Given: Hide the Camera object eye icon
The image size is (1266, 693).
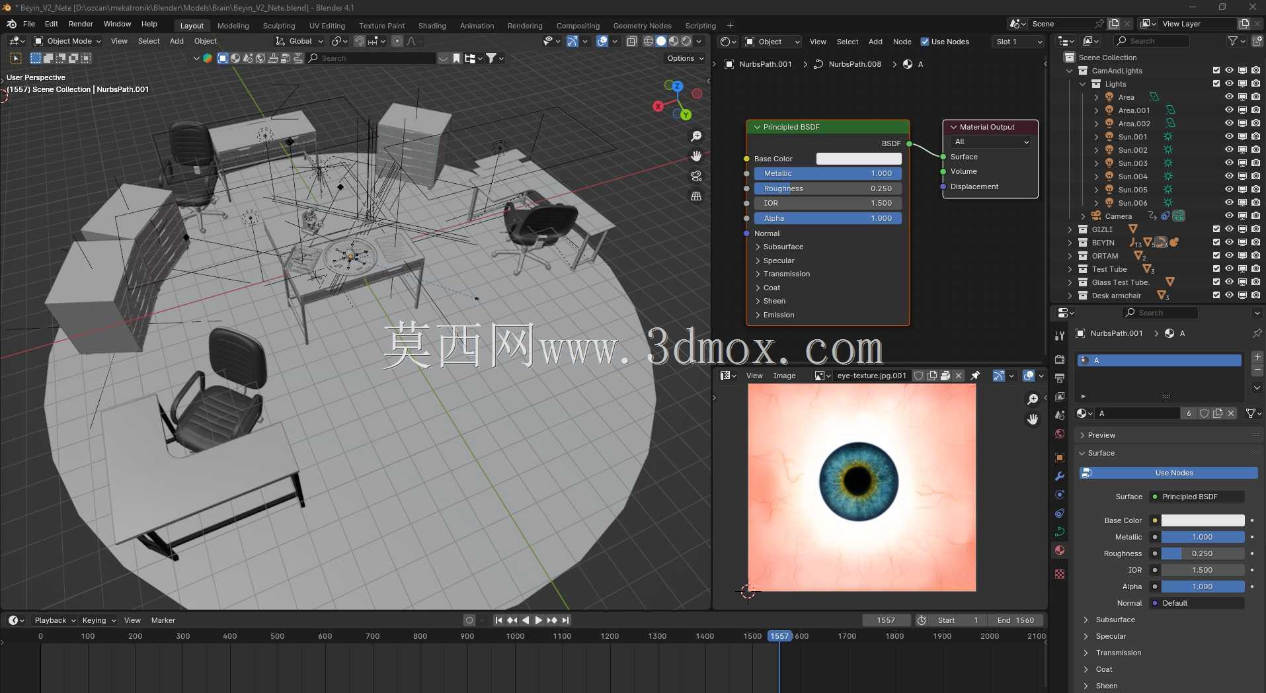Looking at the screenshot, I should coord(1229,216).
